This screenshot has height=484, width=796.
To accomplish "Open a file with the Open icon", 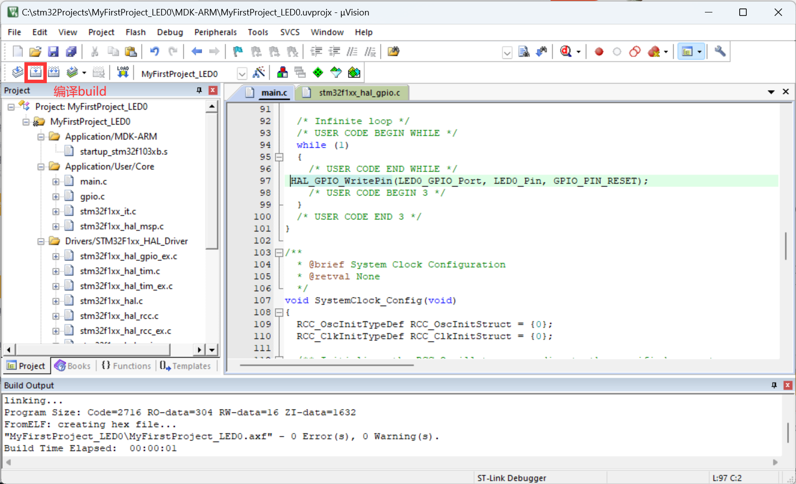I will pos(35,51).
